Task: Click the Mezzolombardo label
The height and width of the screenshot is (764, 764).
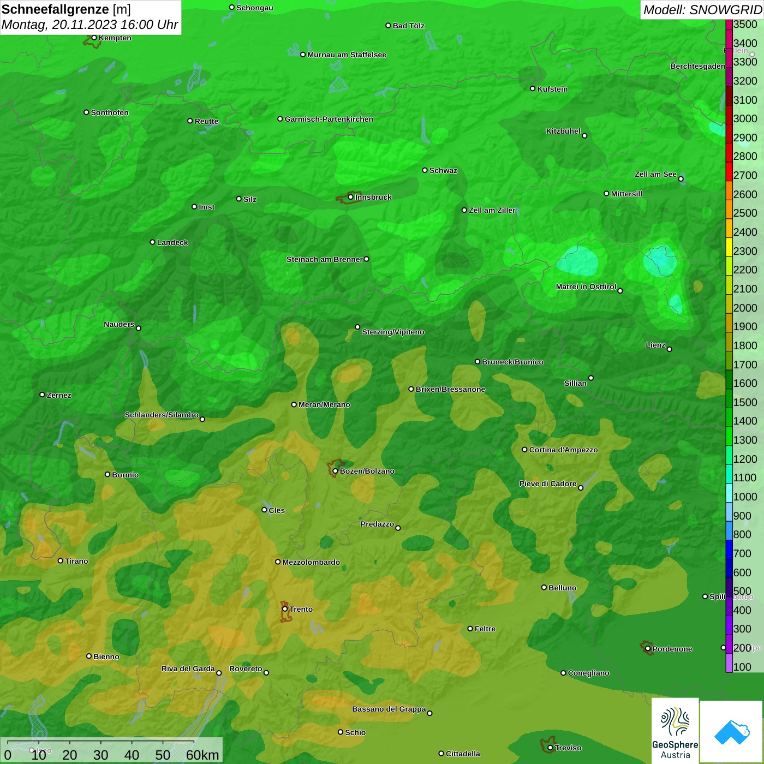Action: [x=311, y=562]
